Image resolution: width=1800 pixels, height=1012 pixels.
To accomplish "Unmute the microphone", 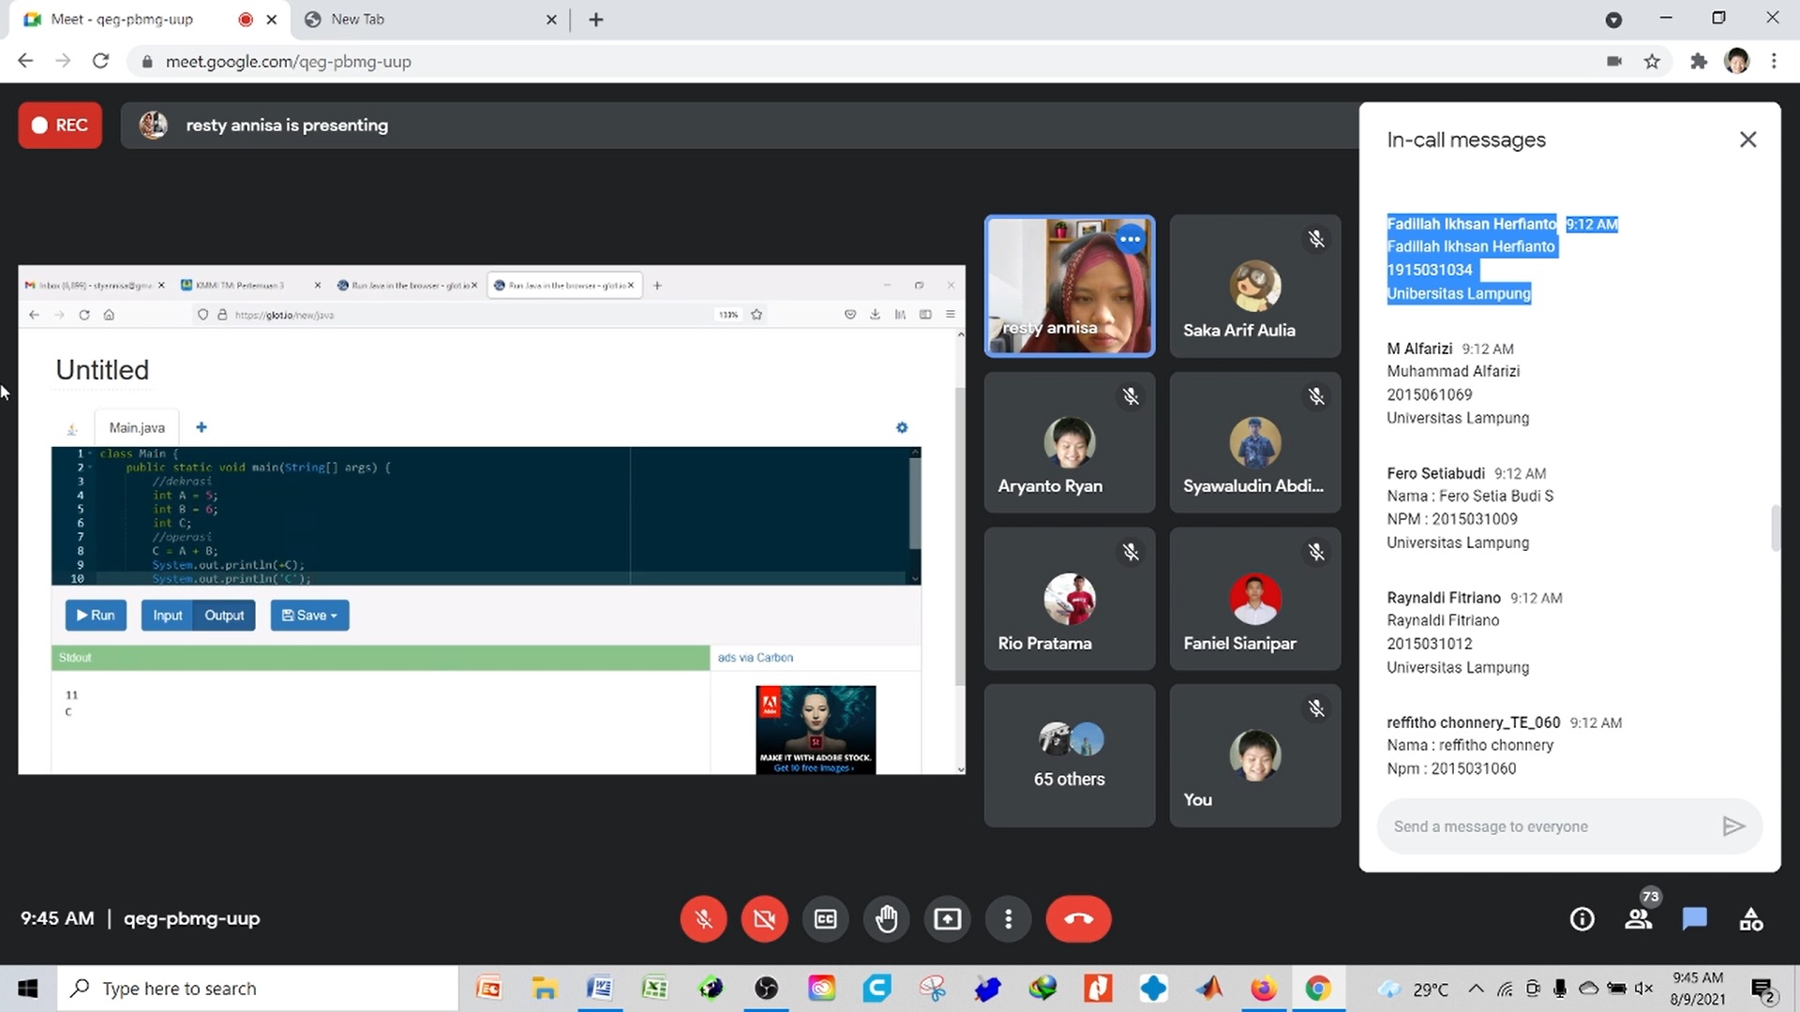I will click(x=703, y=919).
